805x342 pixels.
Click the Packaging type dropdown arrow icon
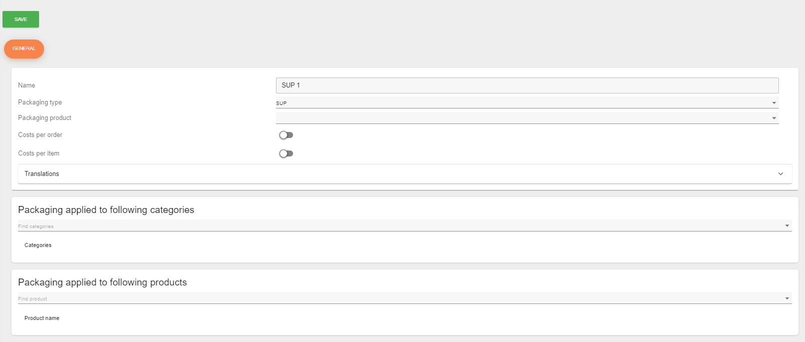click(x=774, y=103)
